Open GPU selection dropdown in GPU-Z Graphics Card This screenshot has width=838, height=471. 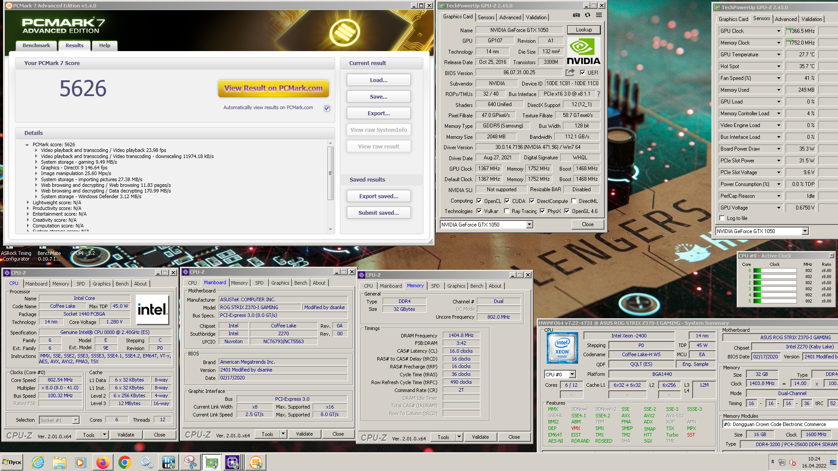coord(529,225)
